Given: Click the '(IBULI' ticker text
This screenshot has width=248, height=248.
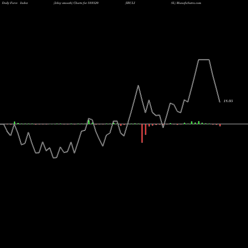Looking at the screenshot, I should [x=130, y=3].
